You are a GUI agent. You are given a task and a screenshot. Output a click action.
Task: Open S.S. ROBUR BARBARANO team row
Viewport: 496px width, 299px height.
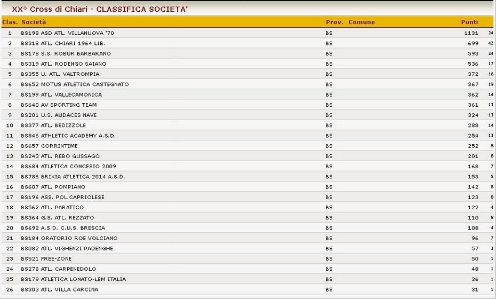coord(248,53)
